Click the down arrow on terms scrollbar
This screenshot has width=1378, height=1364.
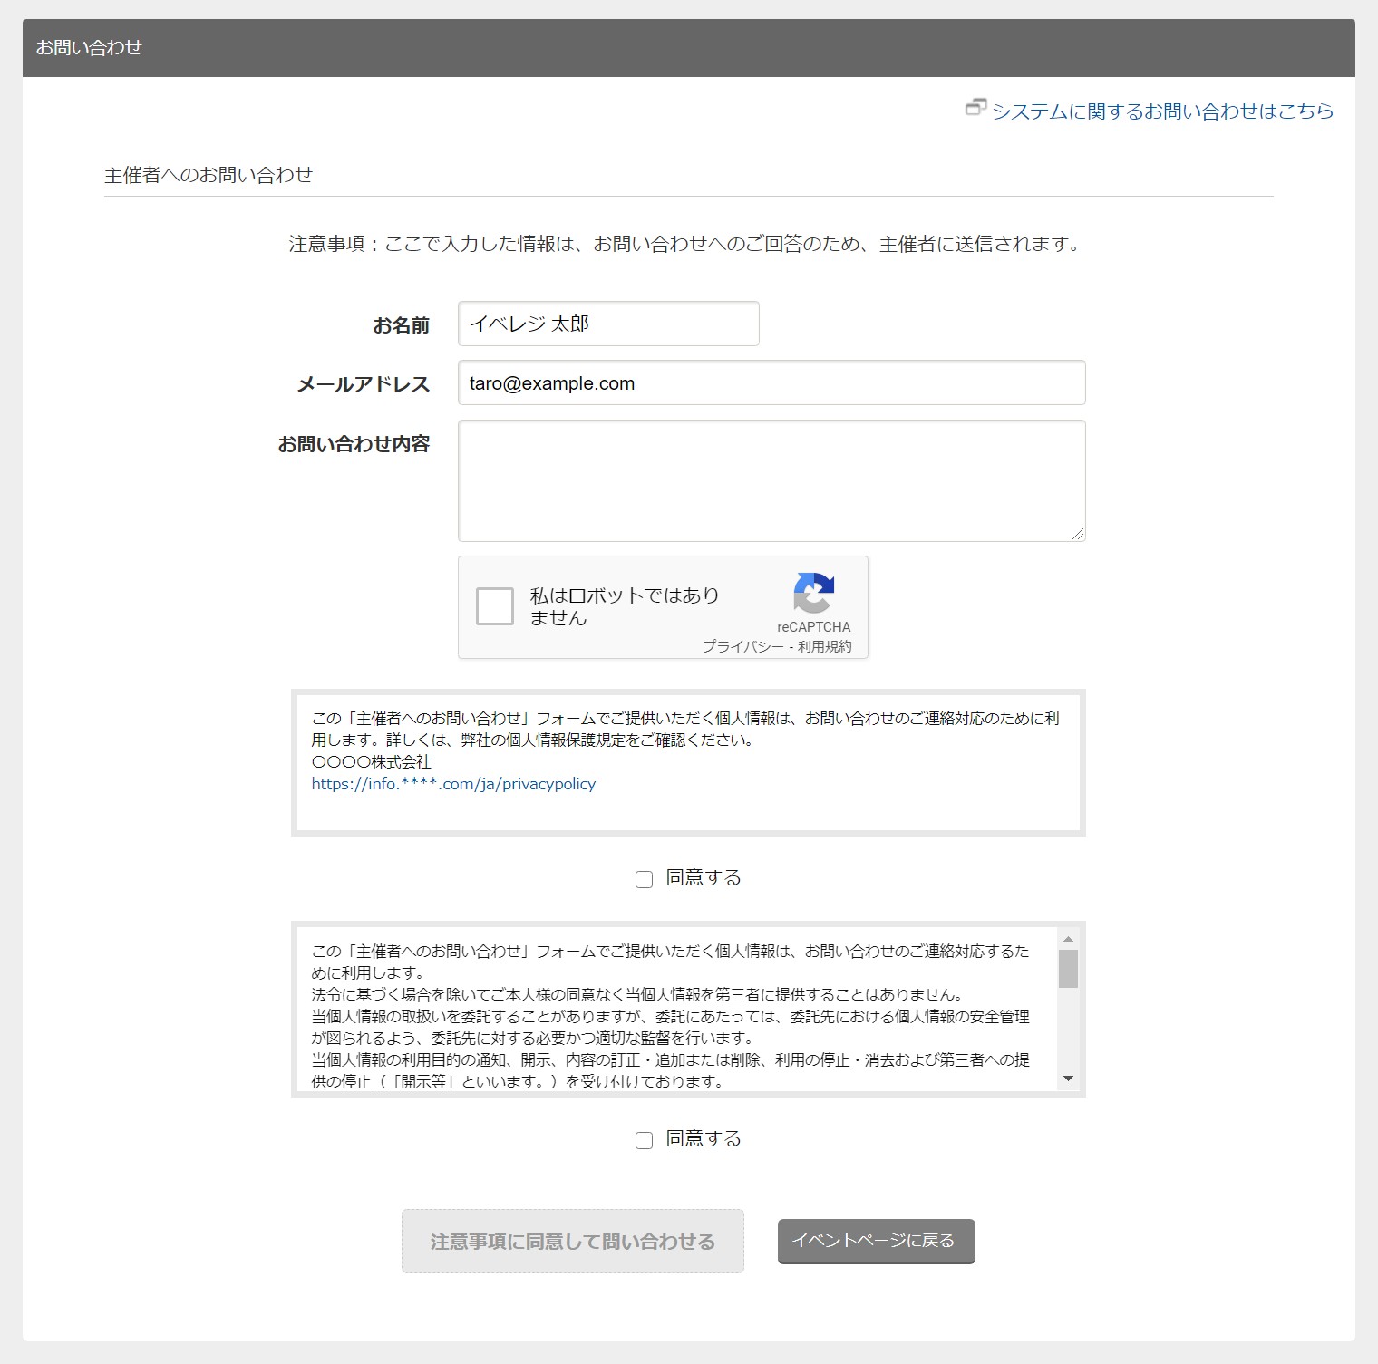point(1069,1079)
